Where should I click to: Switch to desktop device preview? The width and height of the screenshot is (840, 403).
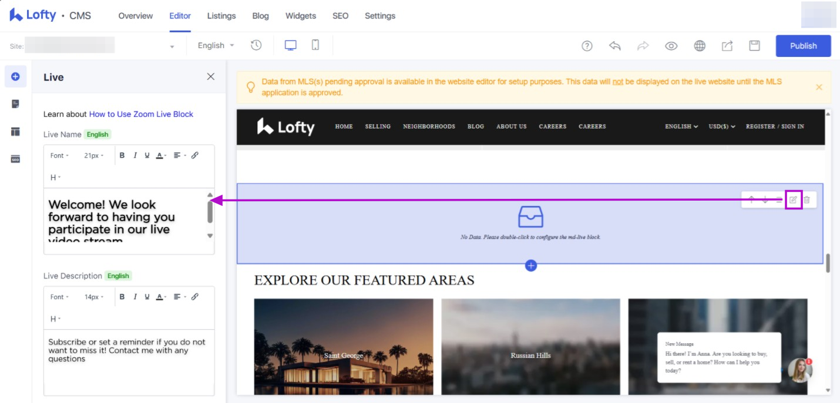(290, 45)
